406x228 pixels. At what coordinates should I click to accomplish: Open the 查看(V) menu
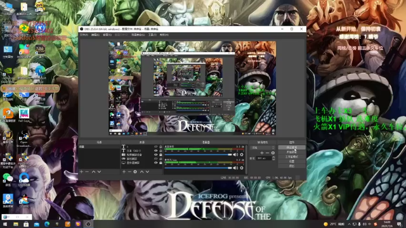[x=107, y=35]
